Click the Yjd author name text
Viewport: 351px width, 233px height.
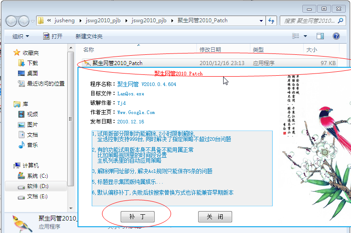pos(122,103)
